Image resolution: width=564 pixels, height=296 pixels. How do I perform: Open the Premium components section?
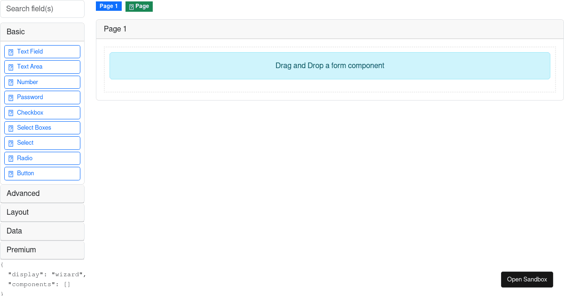pos(42,249)
